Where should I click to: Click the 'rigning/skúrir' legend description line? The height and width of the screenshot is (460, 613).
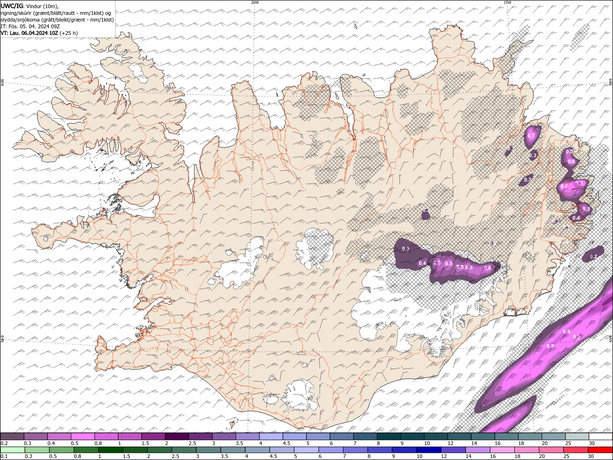click(x=56, y=12)
